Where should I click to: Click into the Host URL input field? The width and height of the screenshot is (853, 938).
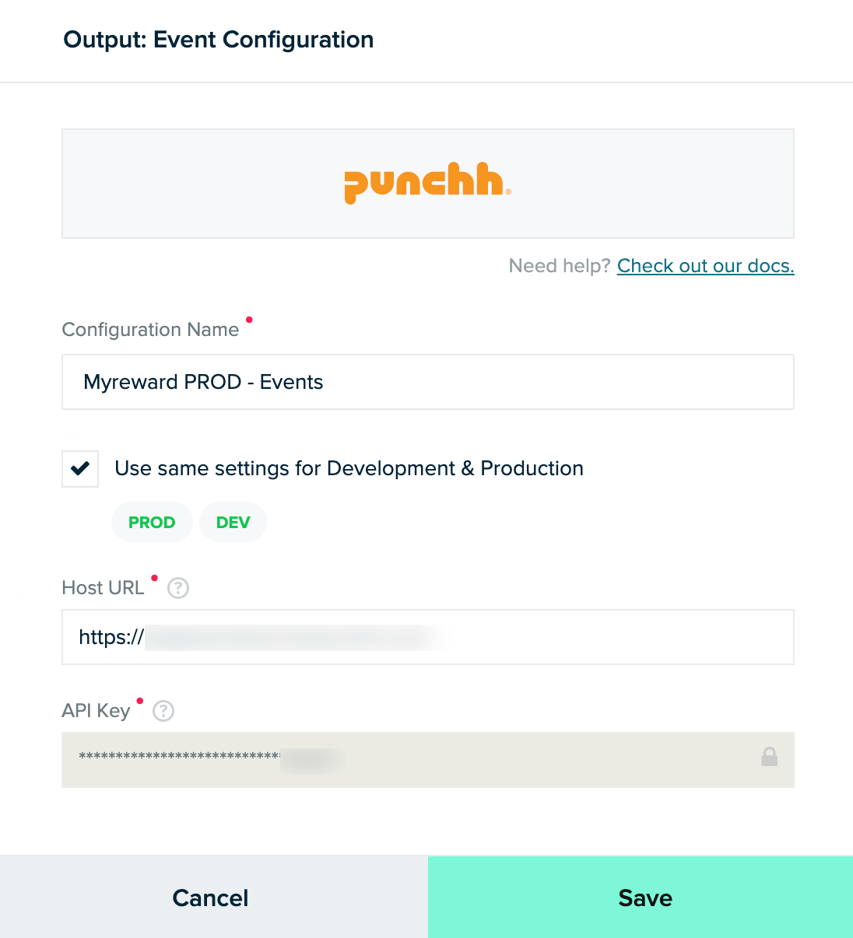pos(428,637)
